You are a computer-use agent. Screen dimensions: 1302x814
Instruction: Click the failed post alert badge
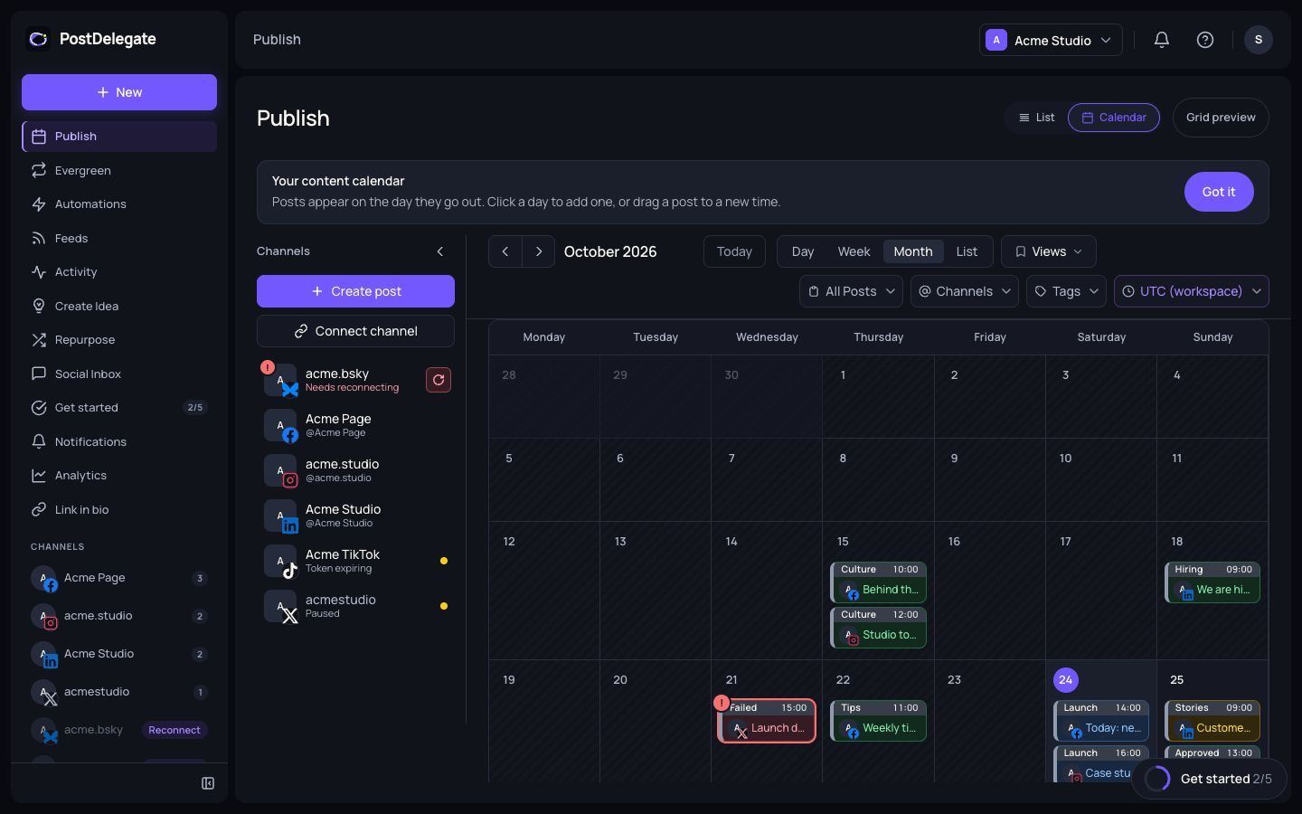pos(722,702)
